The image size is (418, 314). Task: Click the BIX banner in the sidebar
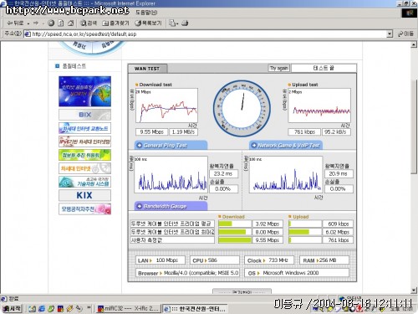point(84,115)
